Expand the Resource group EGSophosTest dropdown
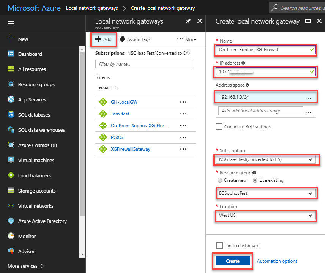The width and height of the screenshot is (325, 273). (266, 193)
